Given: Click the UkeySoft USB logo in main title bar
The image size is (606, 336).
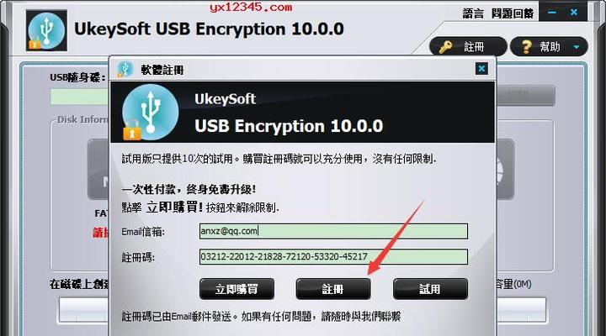Looking at the screenshot, I should [46, 30].
